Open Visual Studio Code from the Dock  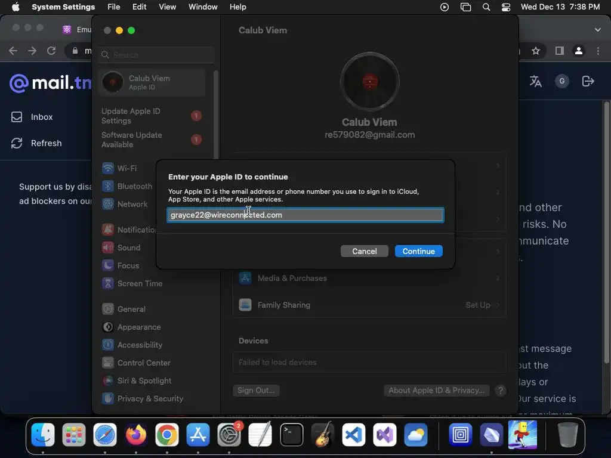(353, 434)
